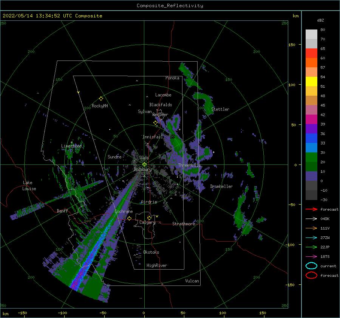Click the red swatch in the dBZ scale
Viewport: 340px width, 318px height.
click(311, 53)
